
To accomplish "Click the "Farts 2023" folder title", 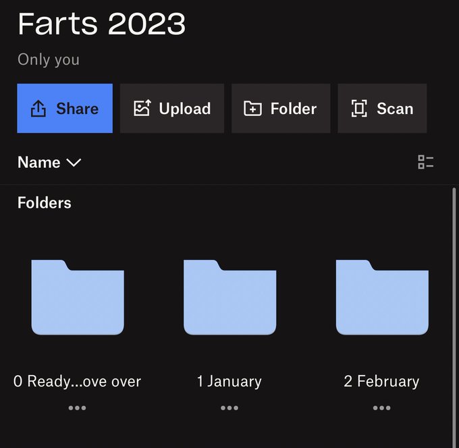I will pos(101,24).
